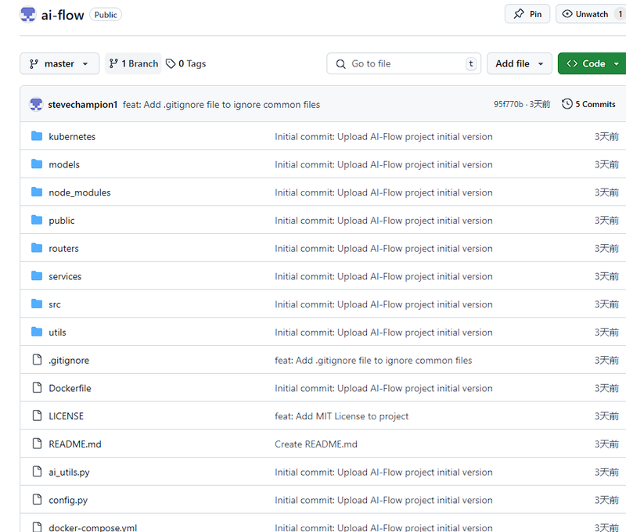The image size is (626, 532).
Task: Open the green Code dropdown
Action: [x=592, y=63]
